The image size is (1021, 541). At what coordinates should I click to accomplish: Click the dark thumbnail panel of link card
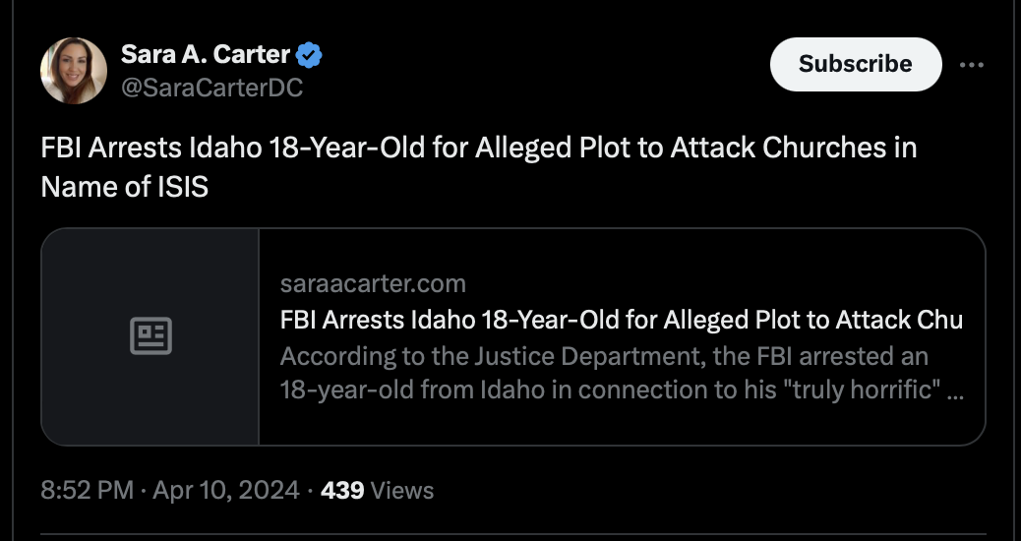tap(150, 336)
